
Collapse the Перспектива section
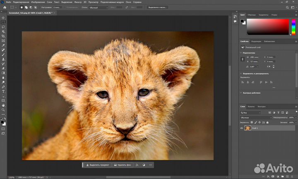point(241,53)
